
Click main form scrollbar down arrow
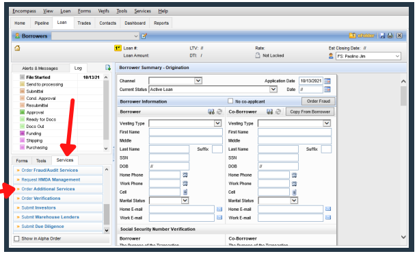tap(403, 237)
